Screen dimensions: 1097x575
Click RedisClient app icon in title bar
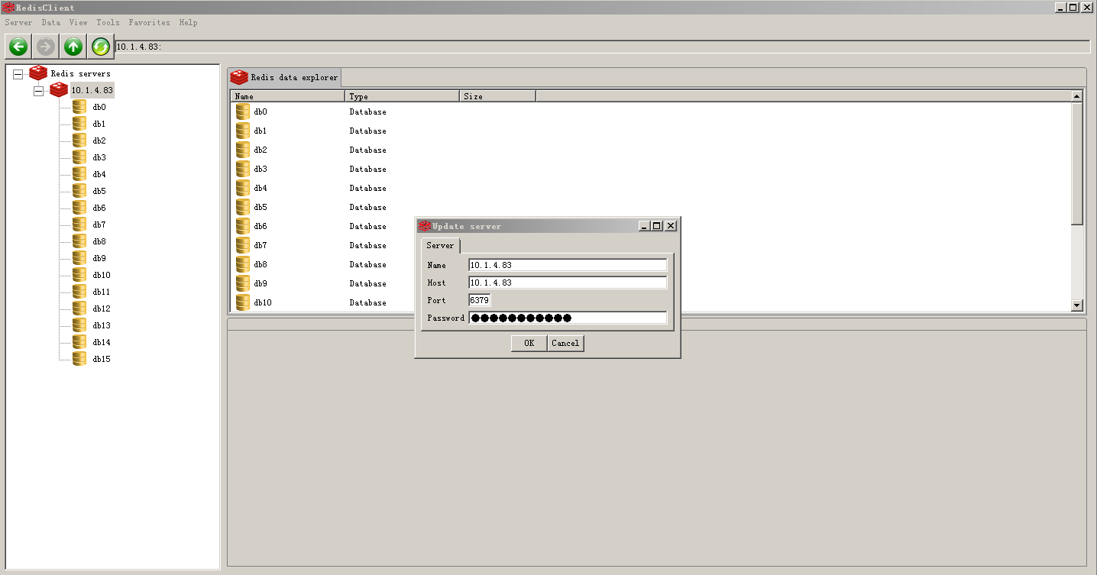(x=9, y=8)
